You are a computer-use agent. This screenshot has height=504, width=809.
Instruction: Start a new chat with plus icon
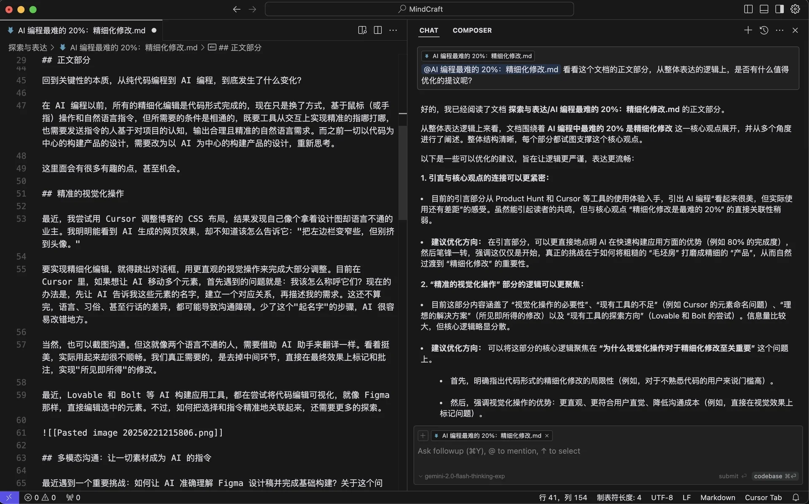click(x=748, y=30)
